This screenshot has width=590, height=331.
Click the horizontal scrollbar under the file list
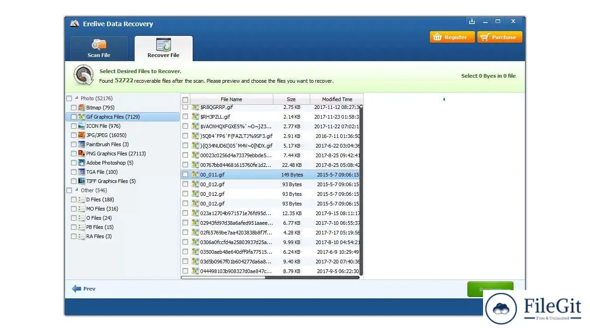point(270,278)
